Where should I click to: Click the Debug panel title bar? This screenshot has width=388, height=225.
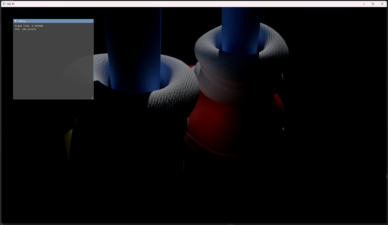click(x=53, y=21)
